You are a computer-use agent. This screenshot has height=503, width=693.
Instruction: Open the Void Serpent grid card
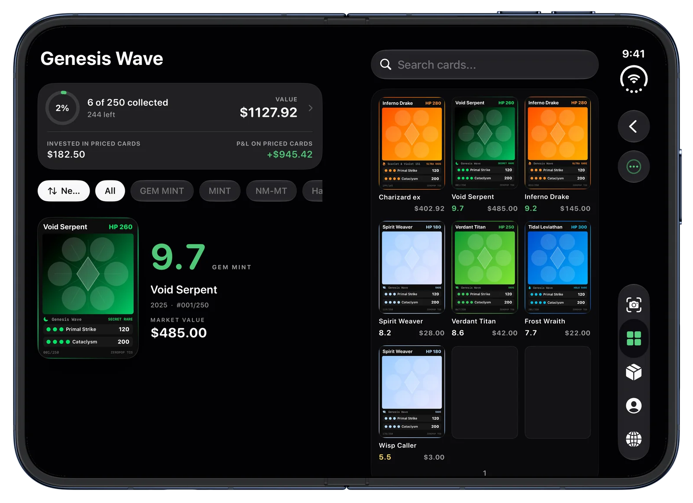coord(484,143)
